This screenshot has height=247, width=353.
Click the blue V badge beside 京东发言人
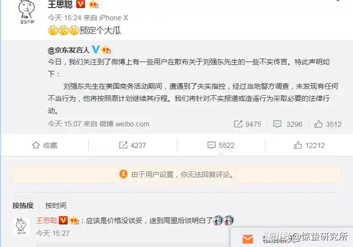point(95,49)
